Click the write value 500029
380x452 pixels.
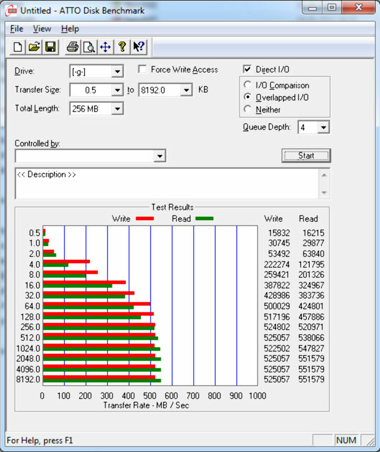click(x=277, y=306)
